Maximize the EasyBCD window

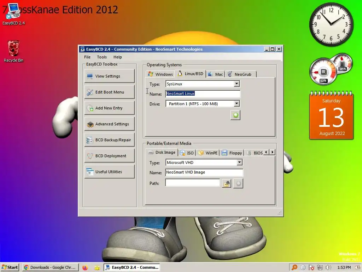point(273,49)
